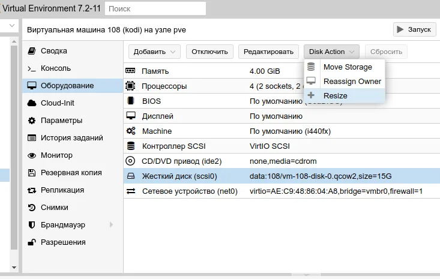Image resolution: width=440 pixels, height=279 pixels.
Task: Click the Virtual Environment 7.2-11 version label
Action: pyautogui.click(x=52, y=8)
